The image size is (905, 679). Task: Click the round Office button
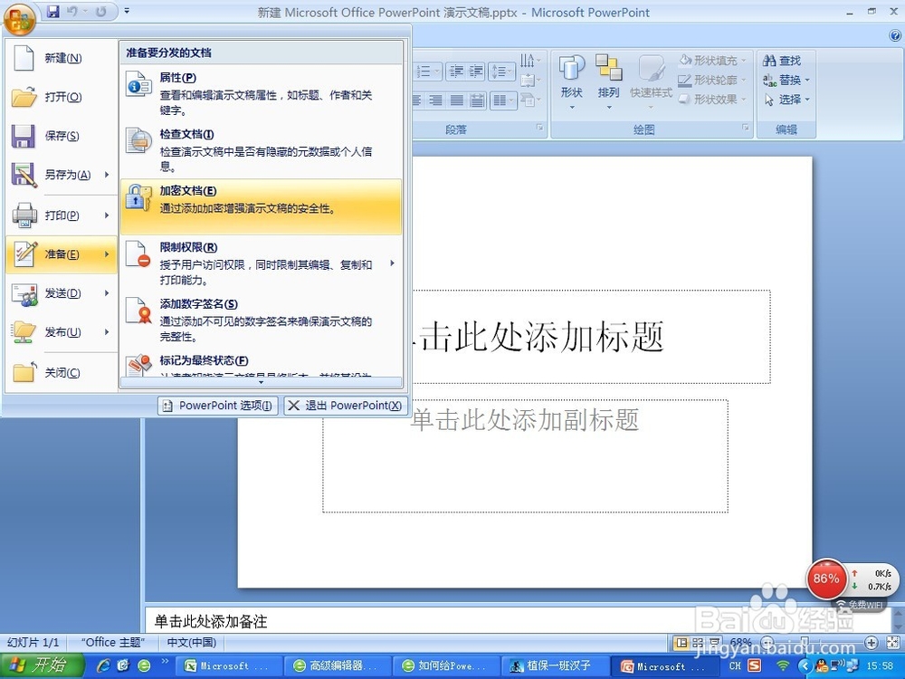20,18
